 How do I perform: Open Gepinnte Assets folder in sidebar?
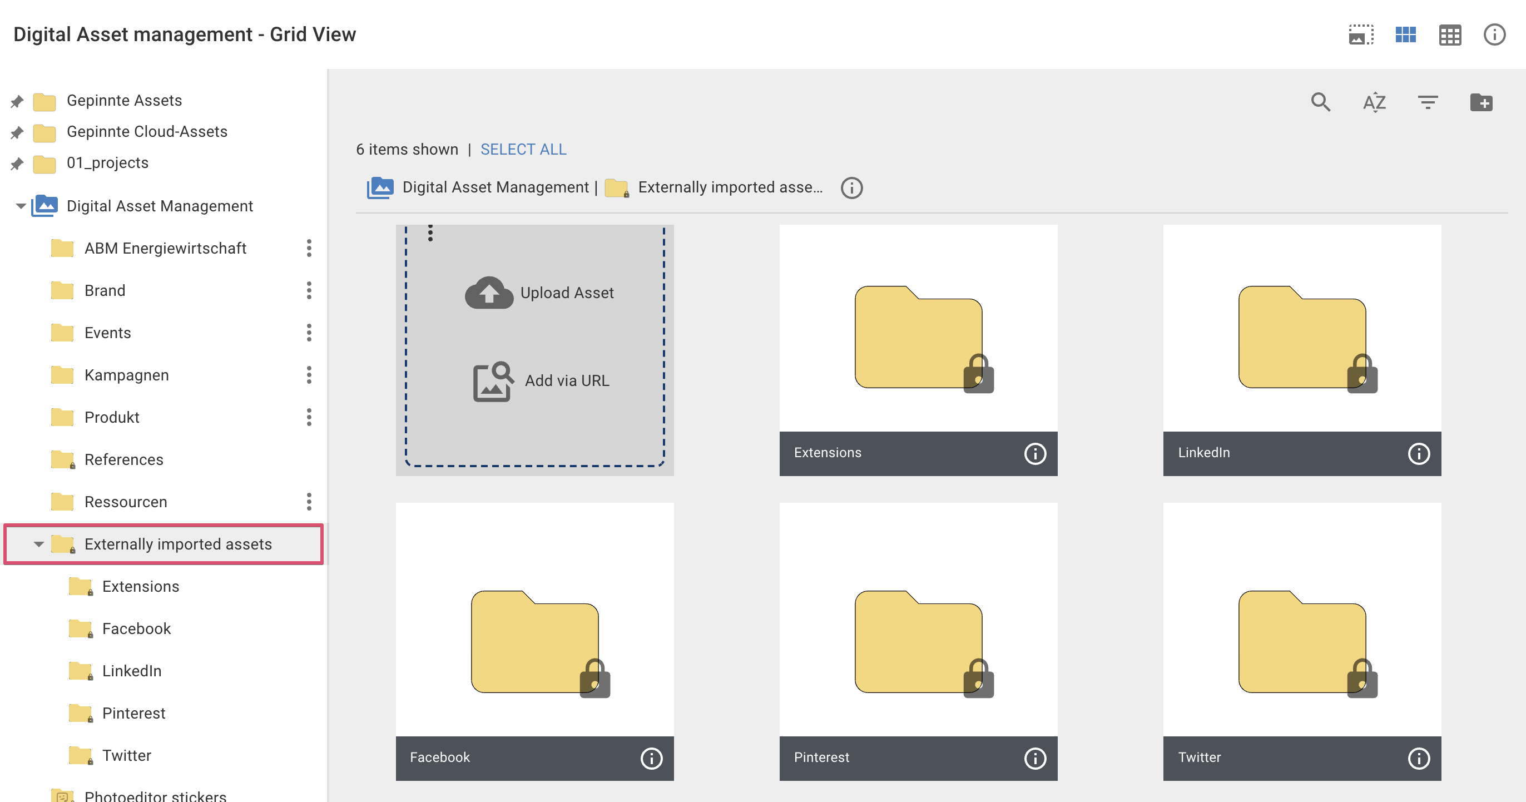(x=124, y=100)
